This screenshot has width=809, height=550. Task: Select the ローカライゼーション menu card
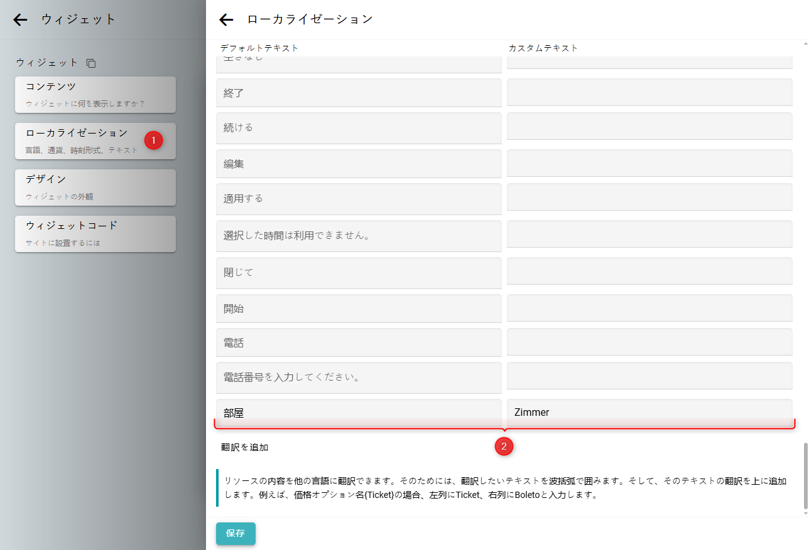pyautogui.click(x=95, y=140)
